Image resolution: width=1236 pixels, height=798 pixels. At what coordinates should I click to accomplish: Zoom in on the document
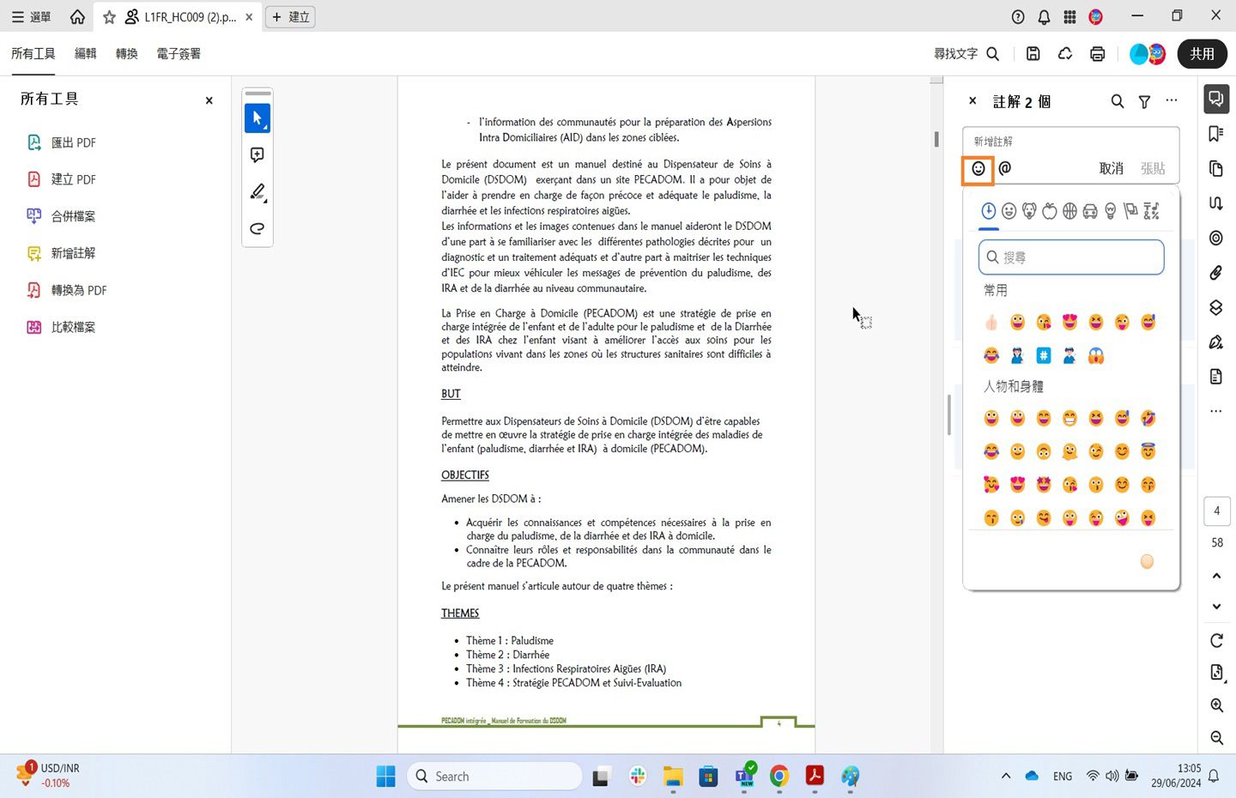tap(1216, 705)
